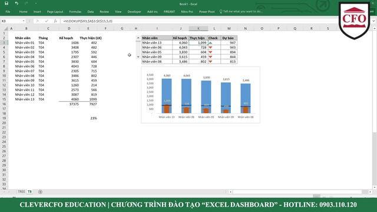Click vertical scrollbar down arrow
The width and height of the screenshot is (377, 212).
(x=375, y=187)
